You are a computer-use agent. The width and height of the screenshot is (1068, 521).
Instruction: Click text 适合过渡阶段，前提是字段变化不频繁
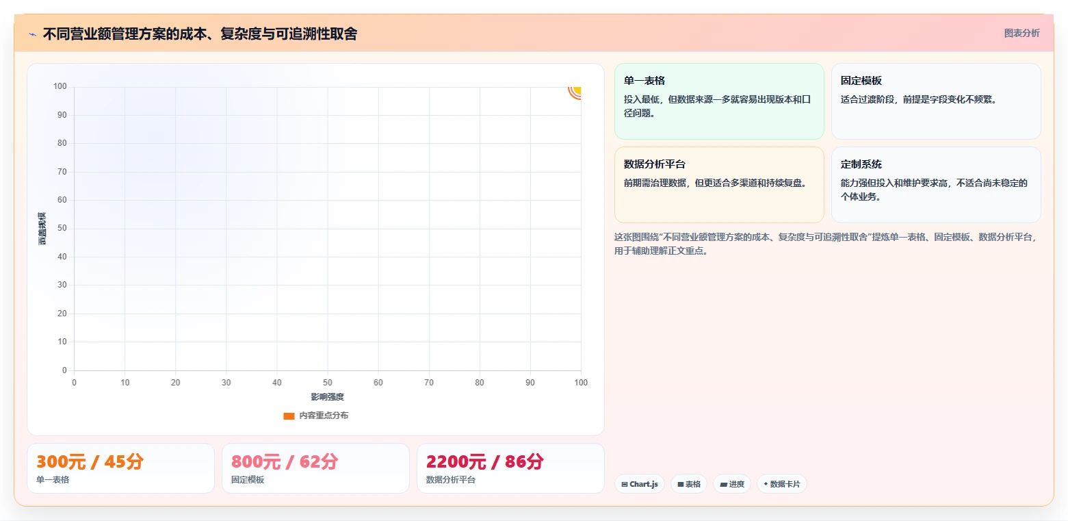click(920, 99)
